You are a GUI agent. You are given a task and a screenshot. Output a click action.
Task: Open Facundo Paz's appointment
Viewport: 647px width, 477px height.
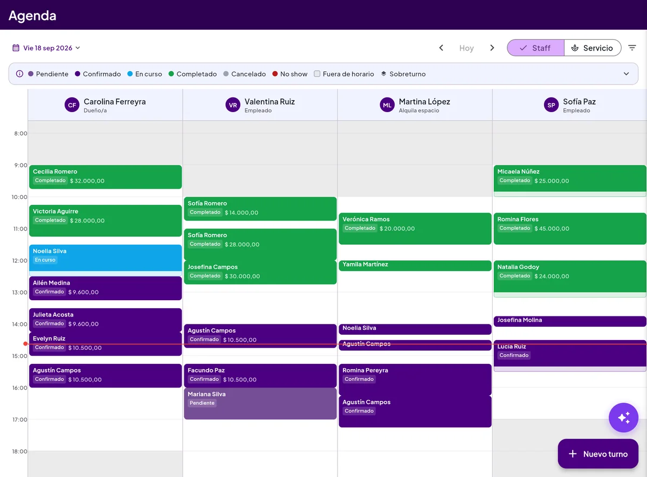click(x=260, y=376)
